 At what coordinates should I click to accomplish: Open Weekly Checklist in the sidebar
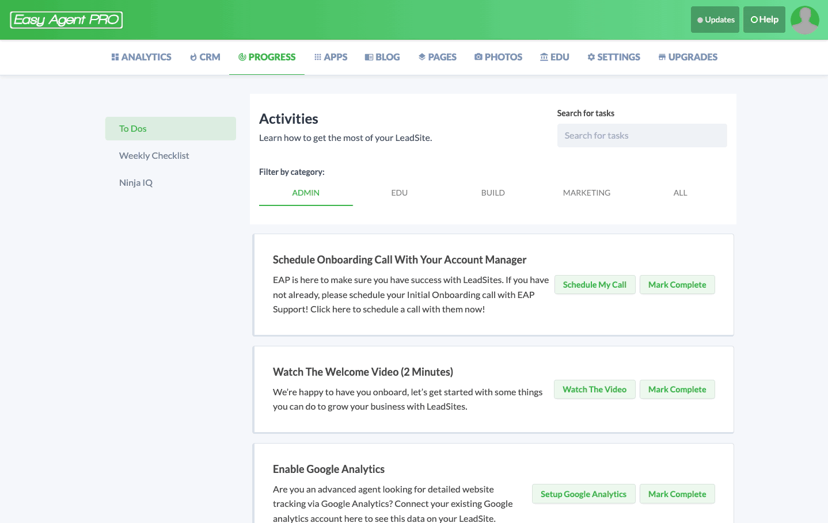(170, 155)
